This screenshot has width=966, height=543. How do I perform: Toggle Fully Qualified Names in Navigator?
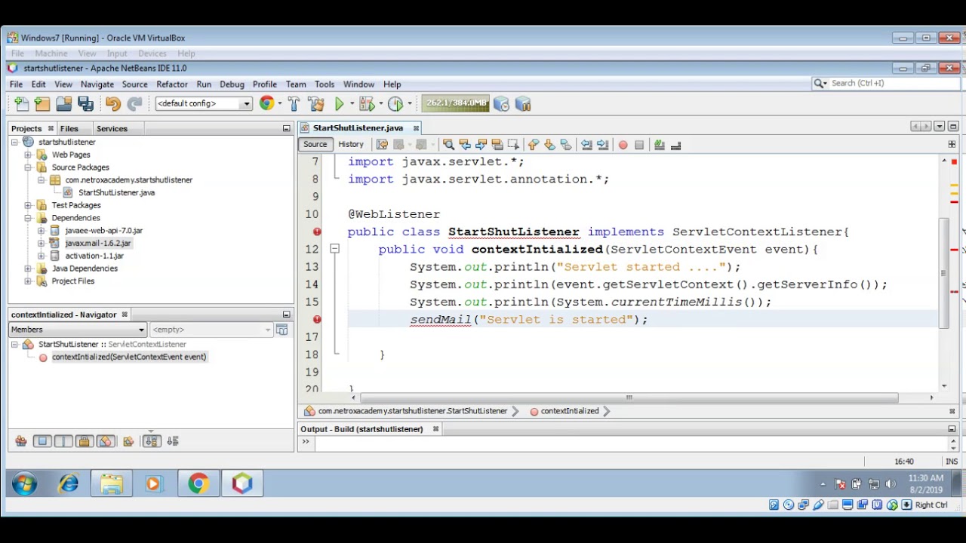(128, 441)
